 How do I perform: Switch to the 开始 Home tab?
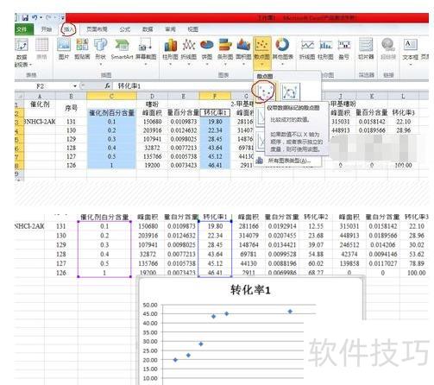[x=46, y=29]
